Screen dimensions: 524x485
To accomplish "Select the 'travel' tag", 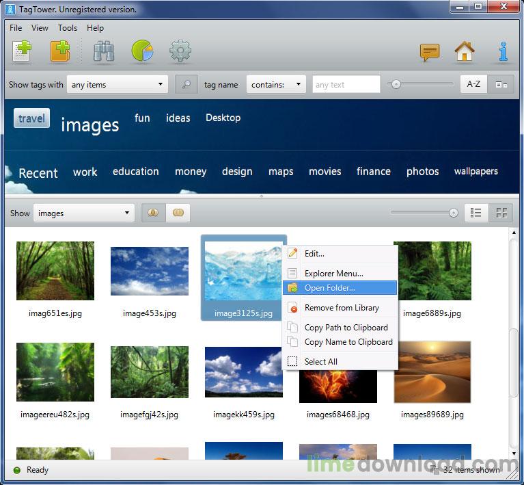I will 31,118.
